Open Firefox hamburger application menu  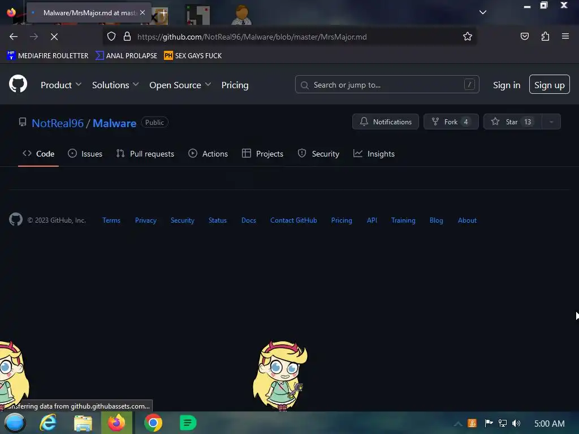pos(565,36)
